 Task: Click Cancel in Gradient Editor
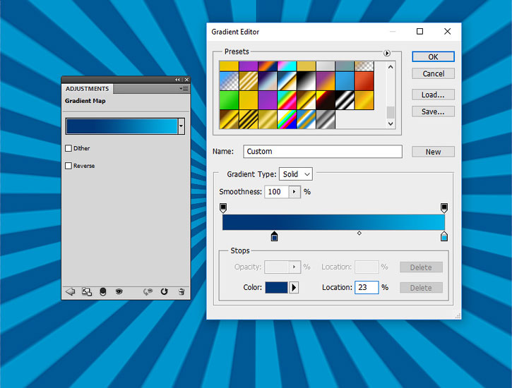point(433,73)
